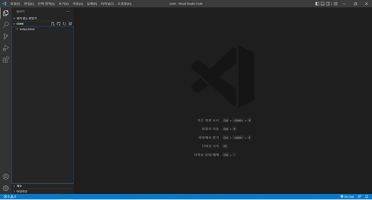Open the Source Control view
Viewport: 372px width, 200px height.
(5, 36)
